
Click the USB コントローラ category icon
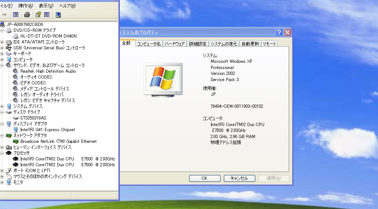point(9,48)
